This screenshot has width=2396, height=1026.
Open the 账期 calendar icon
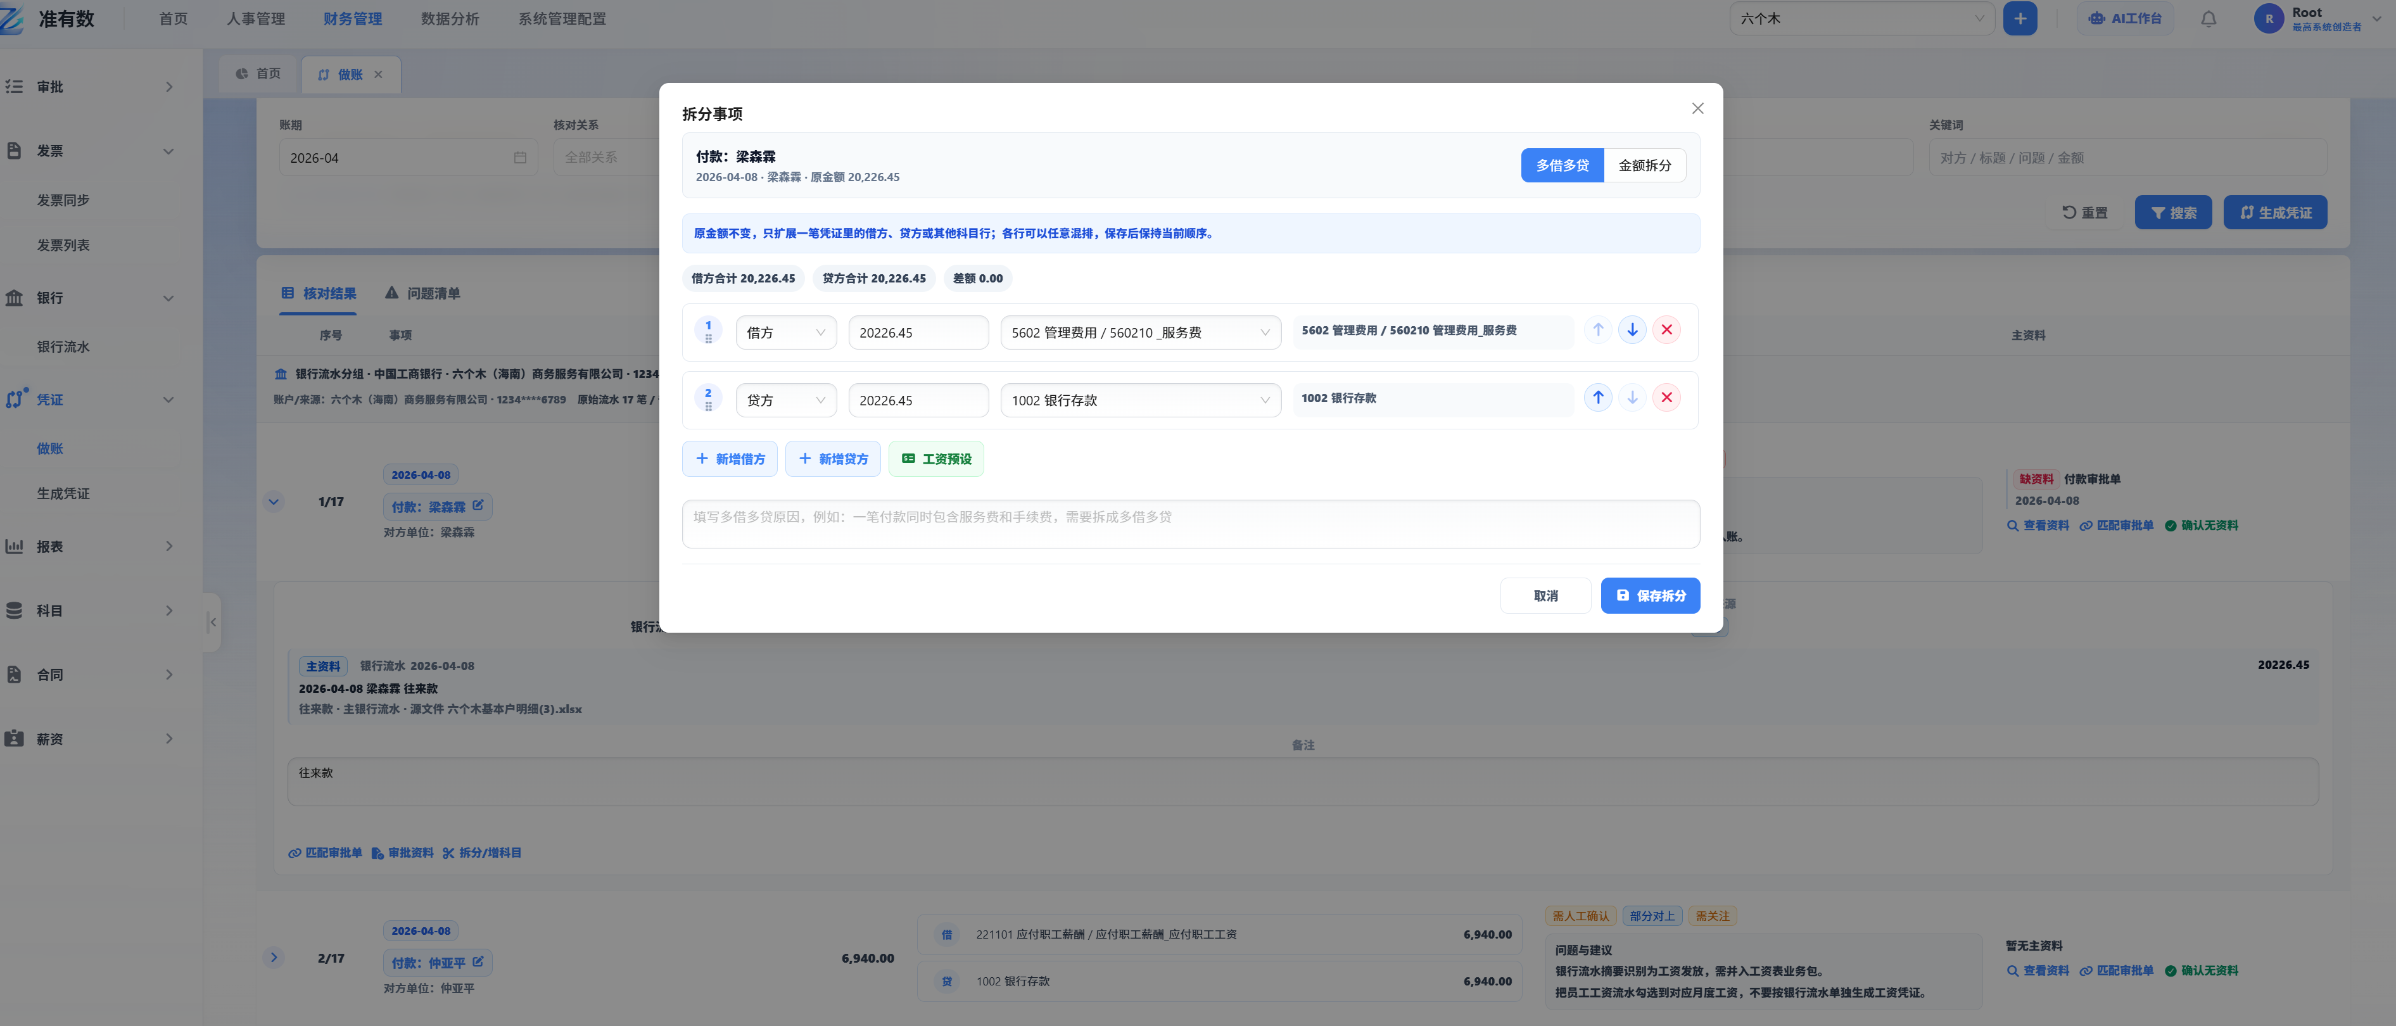pos(520,158)
